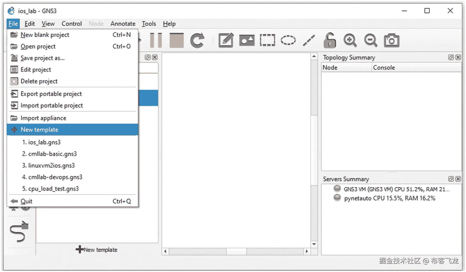The width and height of the screenshot is (466, 272).
Task: Open the note annotation tool
Action: [226, 40]
